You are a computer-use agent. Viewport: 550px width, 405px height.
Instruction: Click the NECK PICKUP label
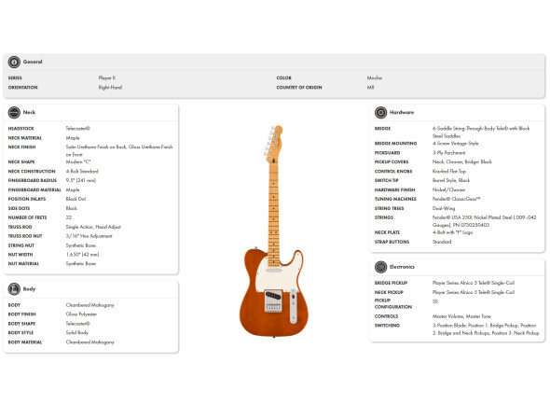[x=389, y=293]
